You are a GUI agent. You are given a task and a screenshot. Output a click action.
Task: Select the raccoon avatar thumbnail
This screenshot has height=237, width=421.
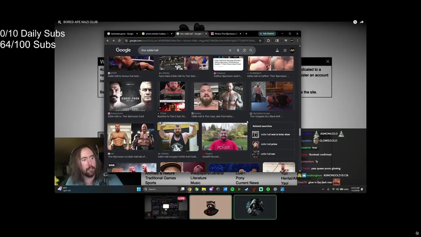(x=210, y=207)
